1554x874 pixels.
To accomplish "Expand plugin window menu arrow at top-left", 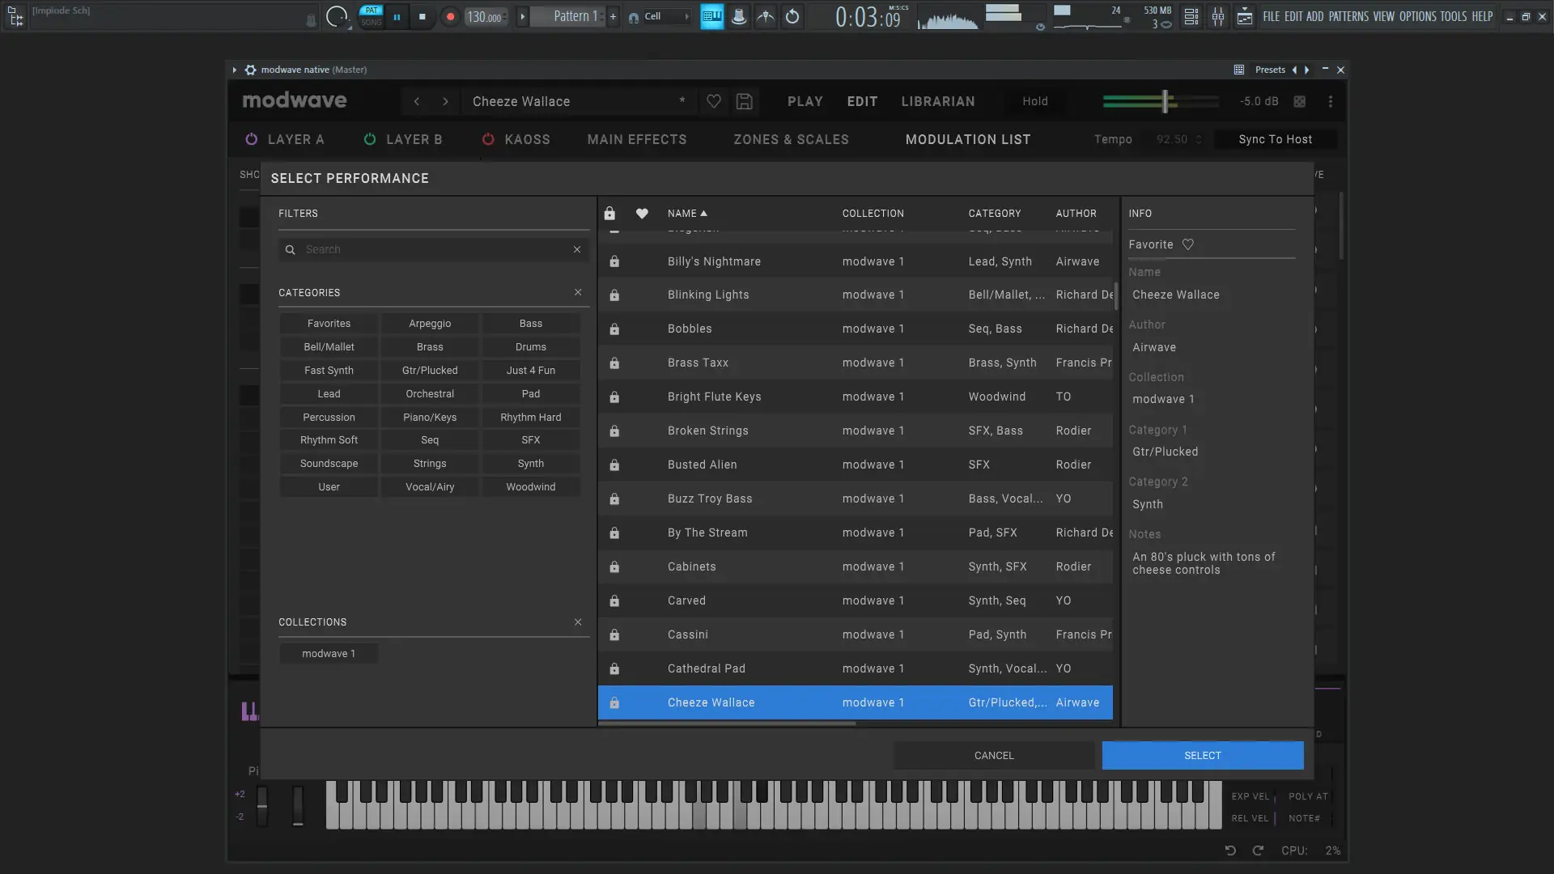I will point(235,70).
